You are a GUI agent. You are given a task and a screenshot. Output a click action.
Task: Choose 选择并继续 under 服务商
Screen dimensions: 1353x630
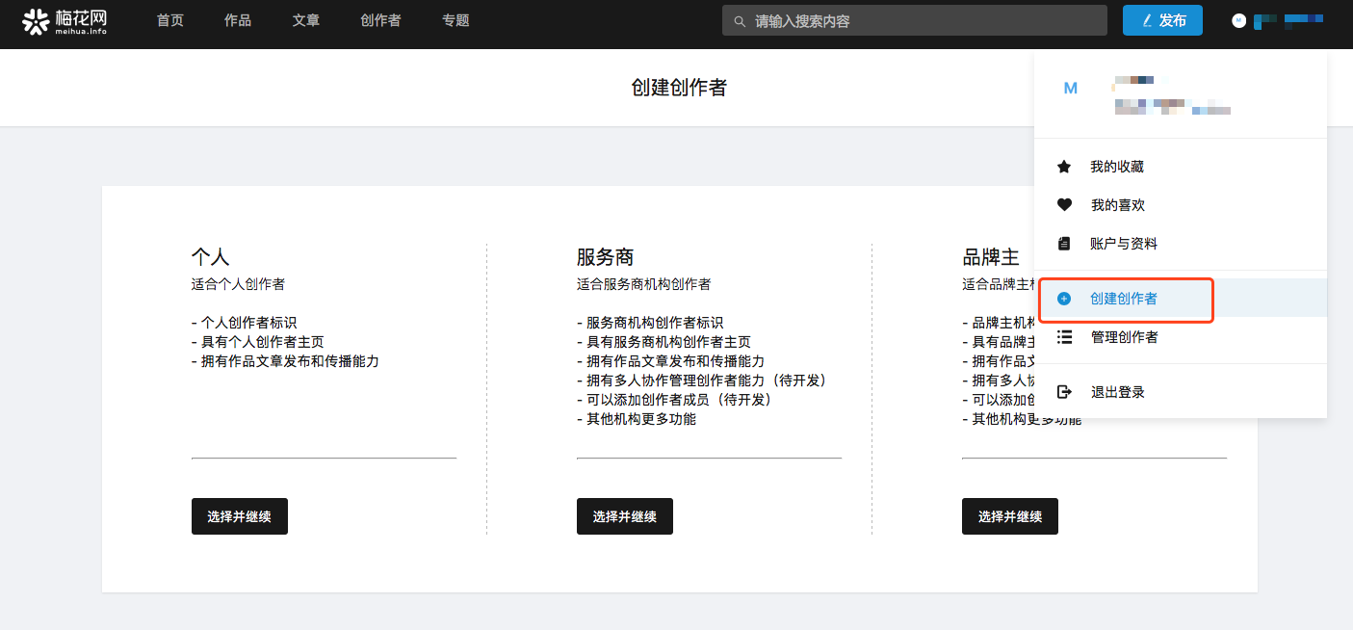pos(624,516)
